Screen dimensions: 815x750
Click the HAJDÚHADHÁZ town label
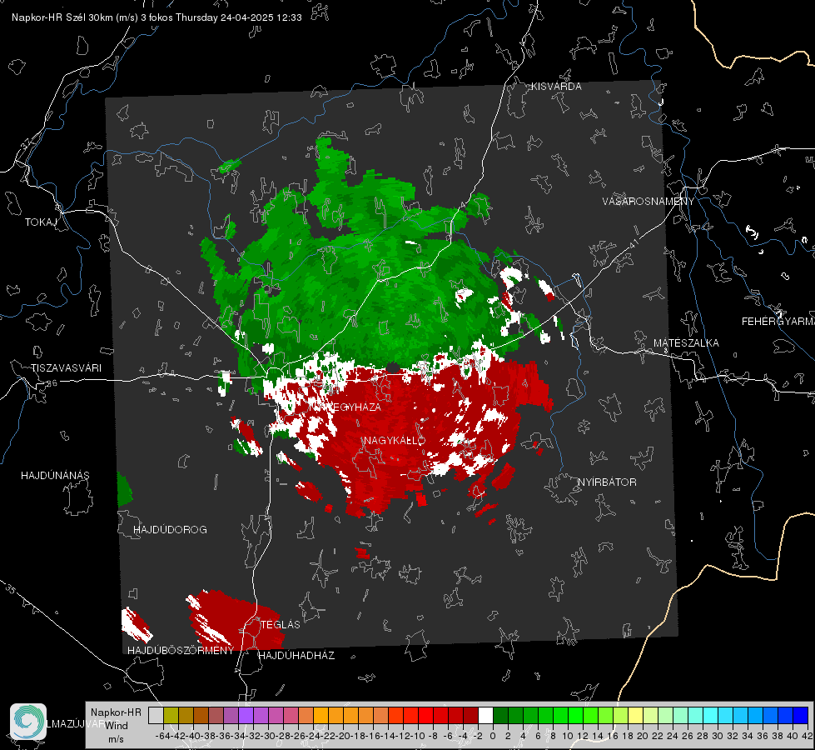tap(296, 656)
